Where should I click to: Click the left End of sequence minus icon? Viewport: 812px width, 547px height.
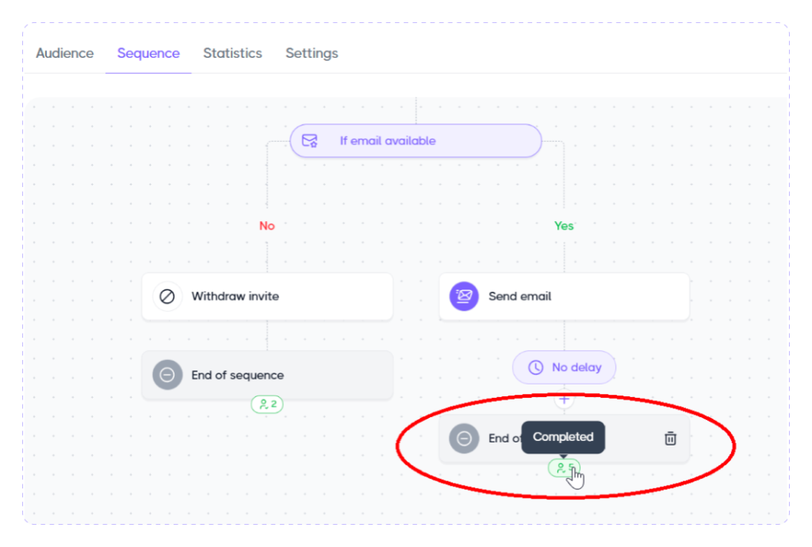(x=167, y=375)
